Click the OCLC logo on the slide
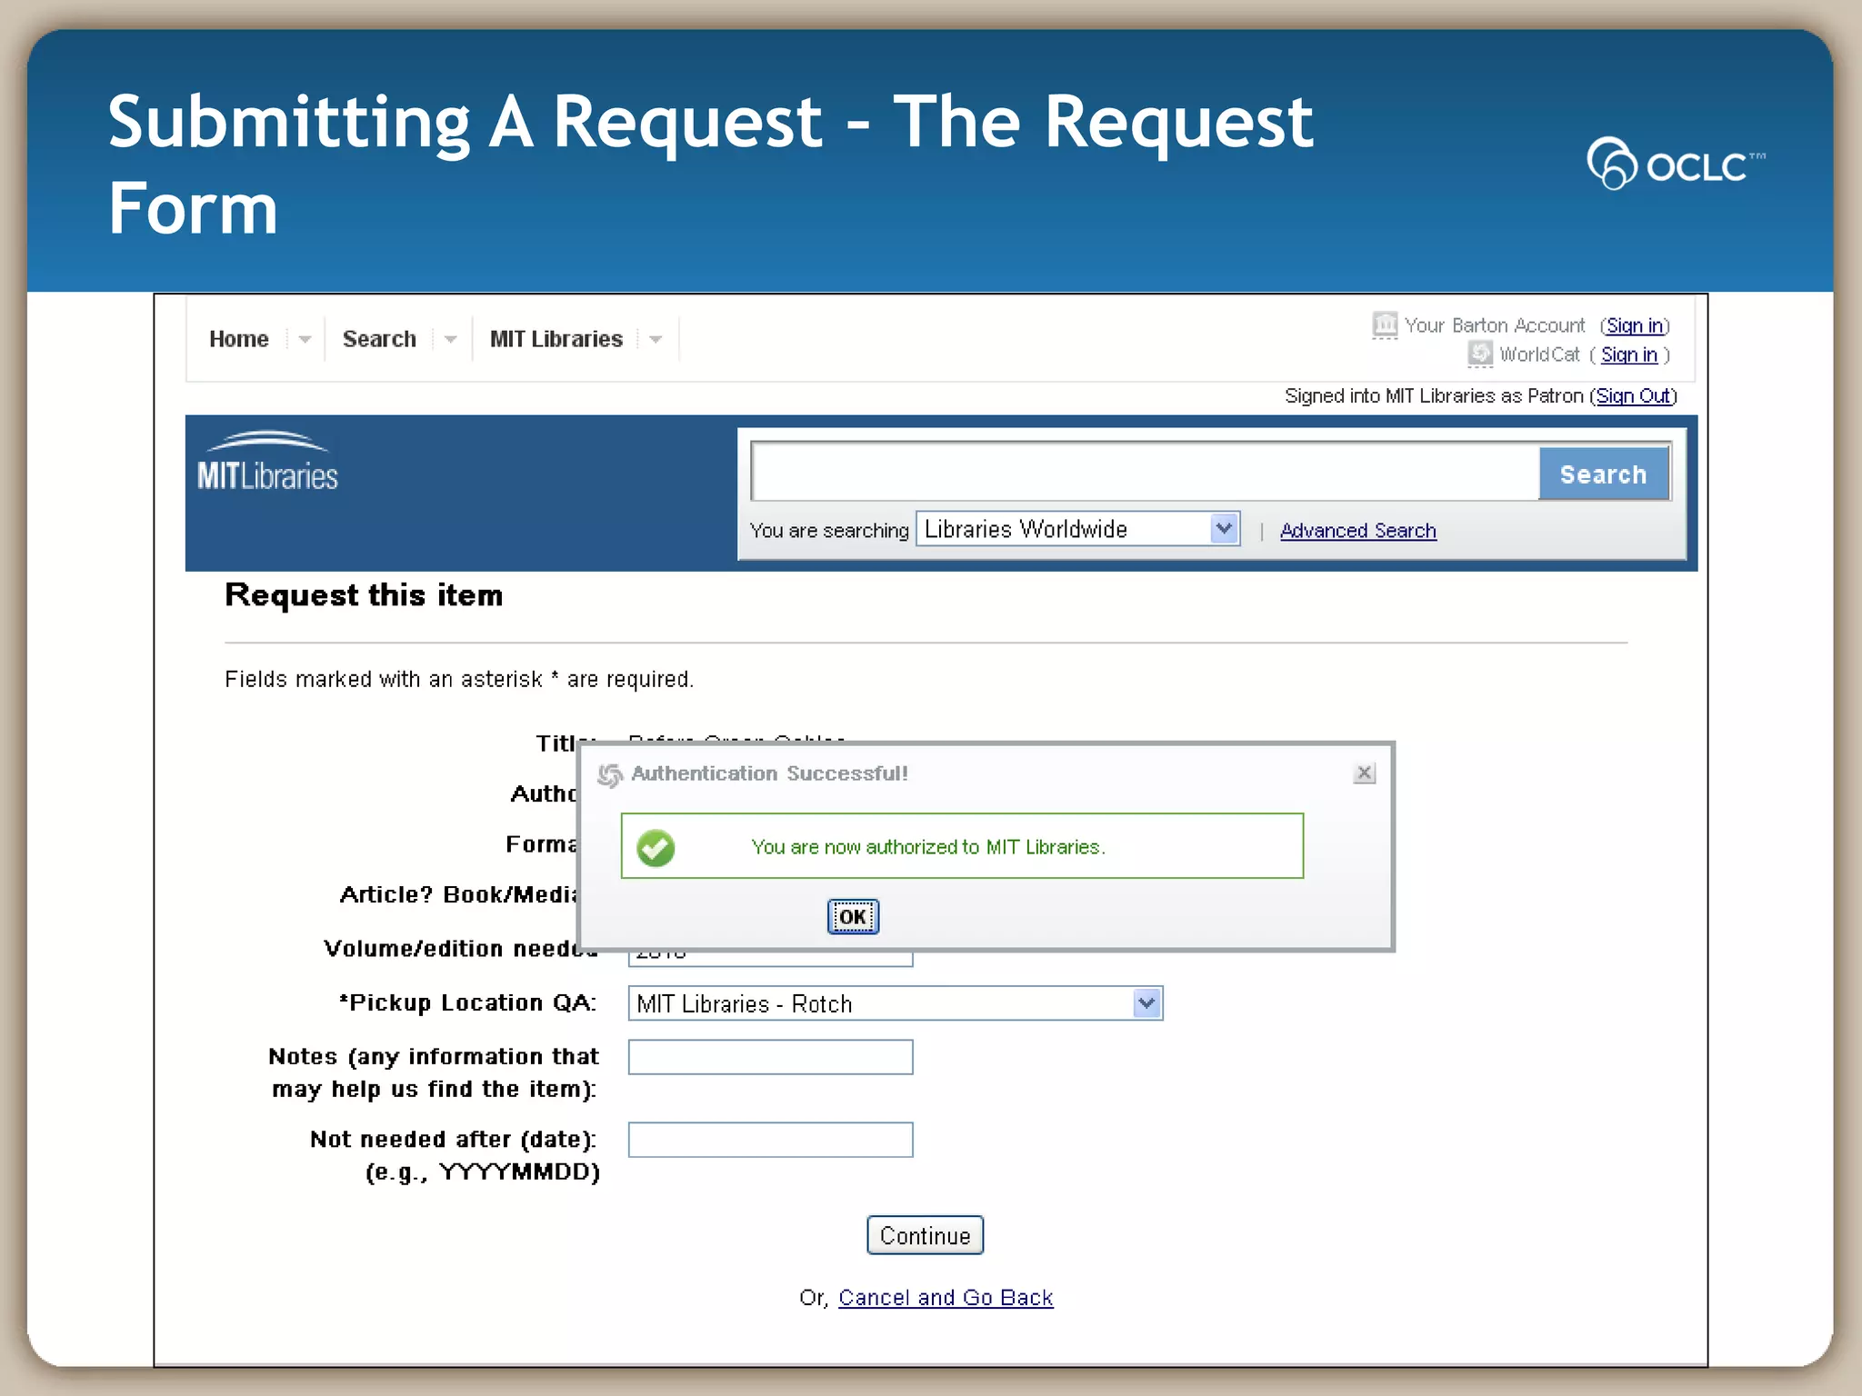The height and width of the screenshot is (1396, 1862). [x=1676, y=165]
